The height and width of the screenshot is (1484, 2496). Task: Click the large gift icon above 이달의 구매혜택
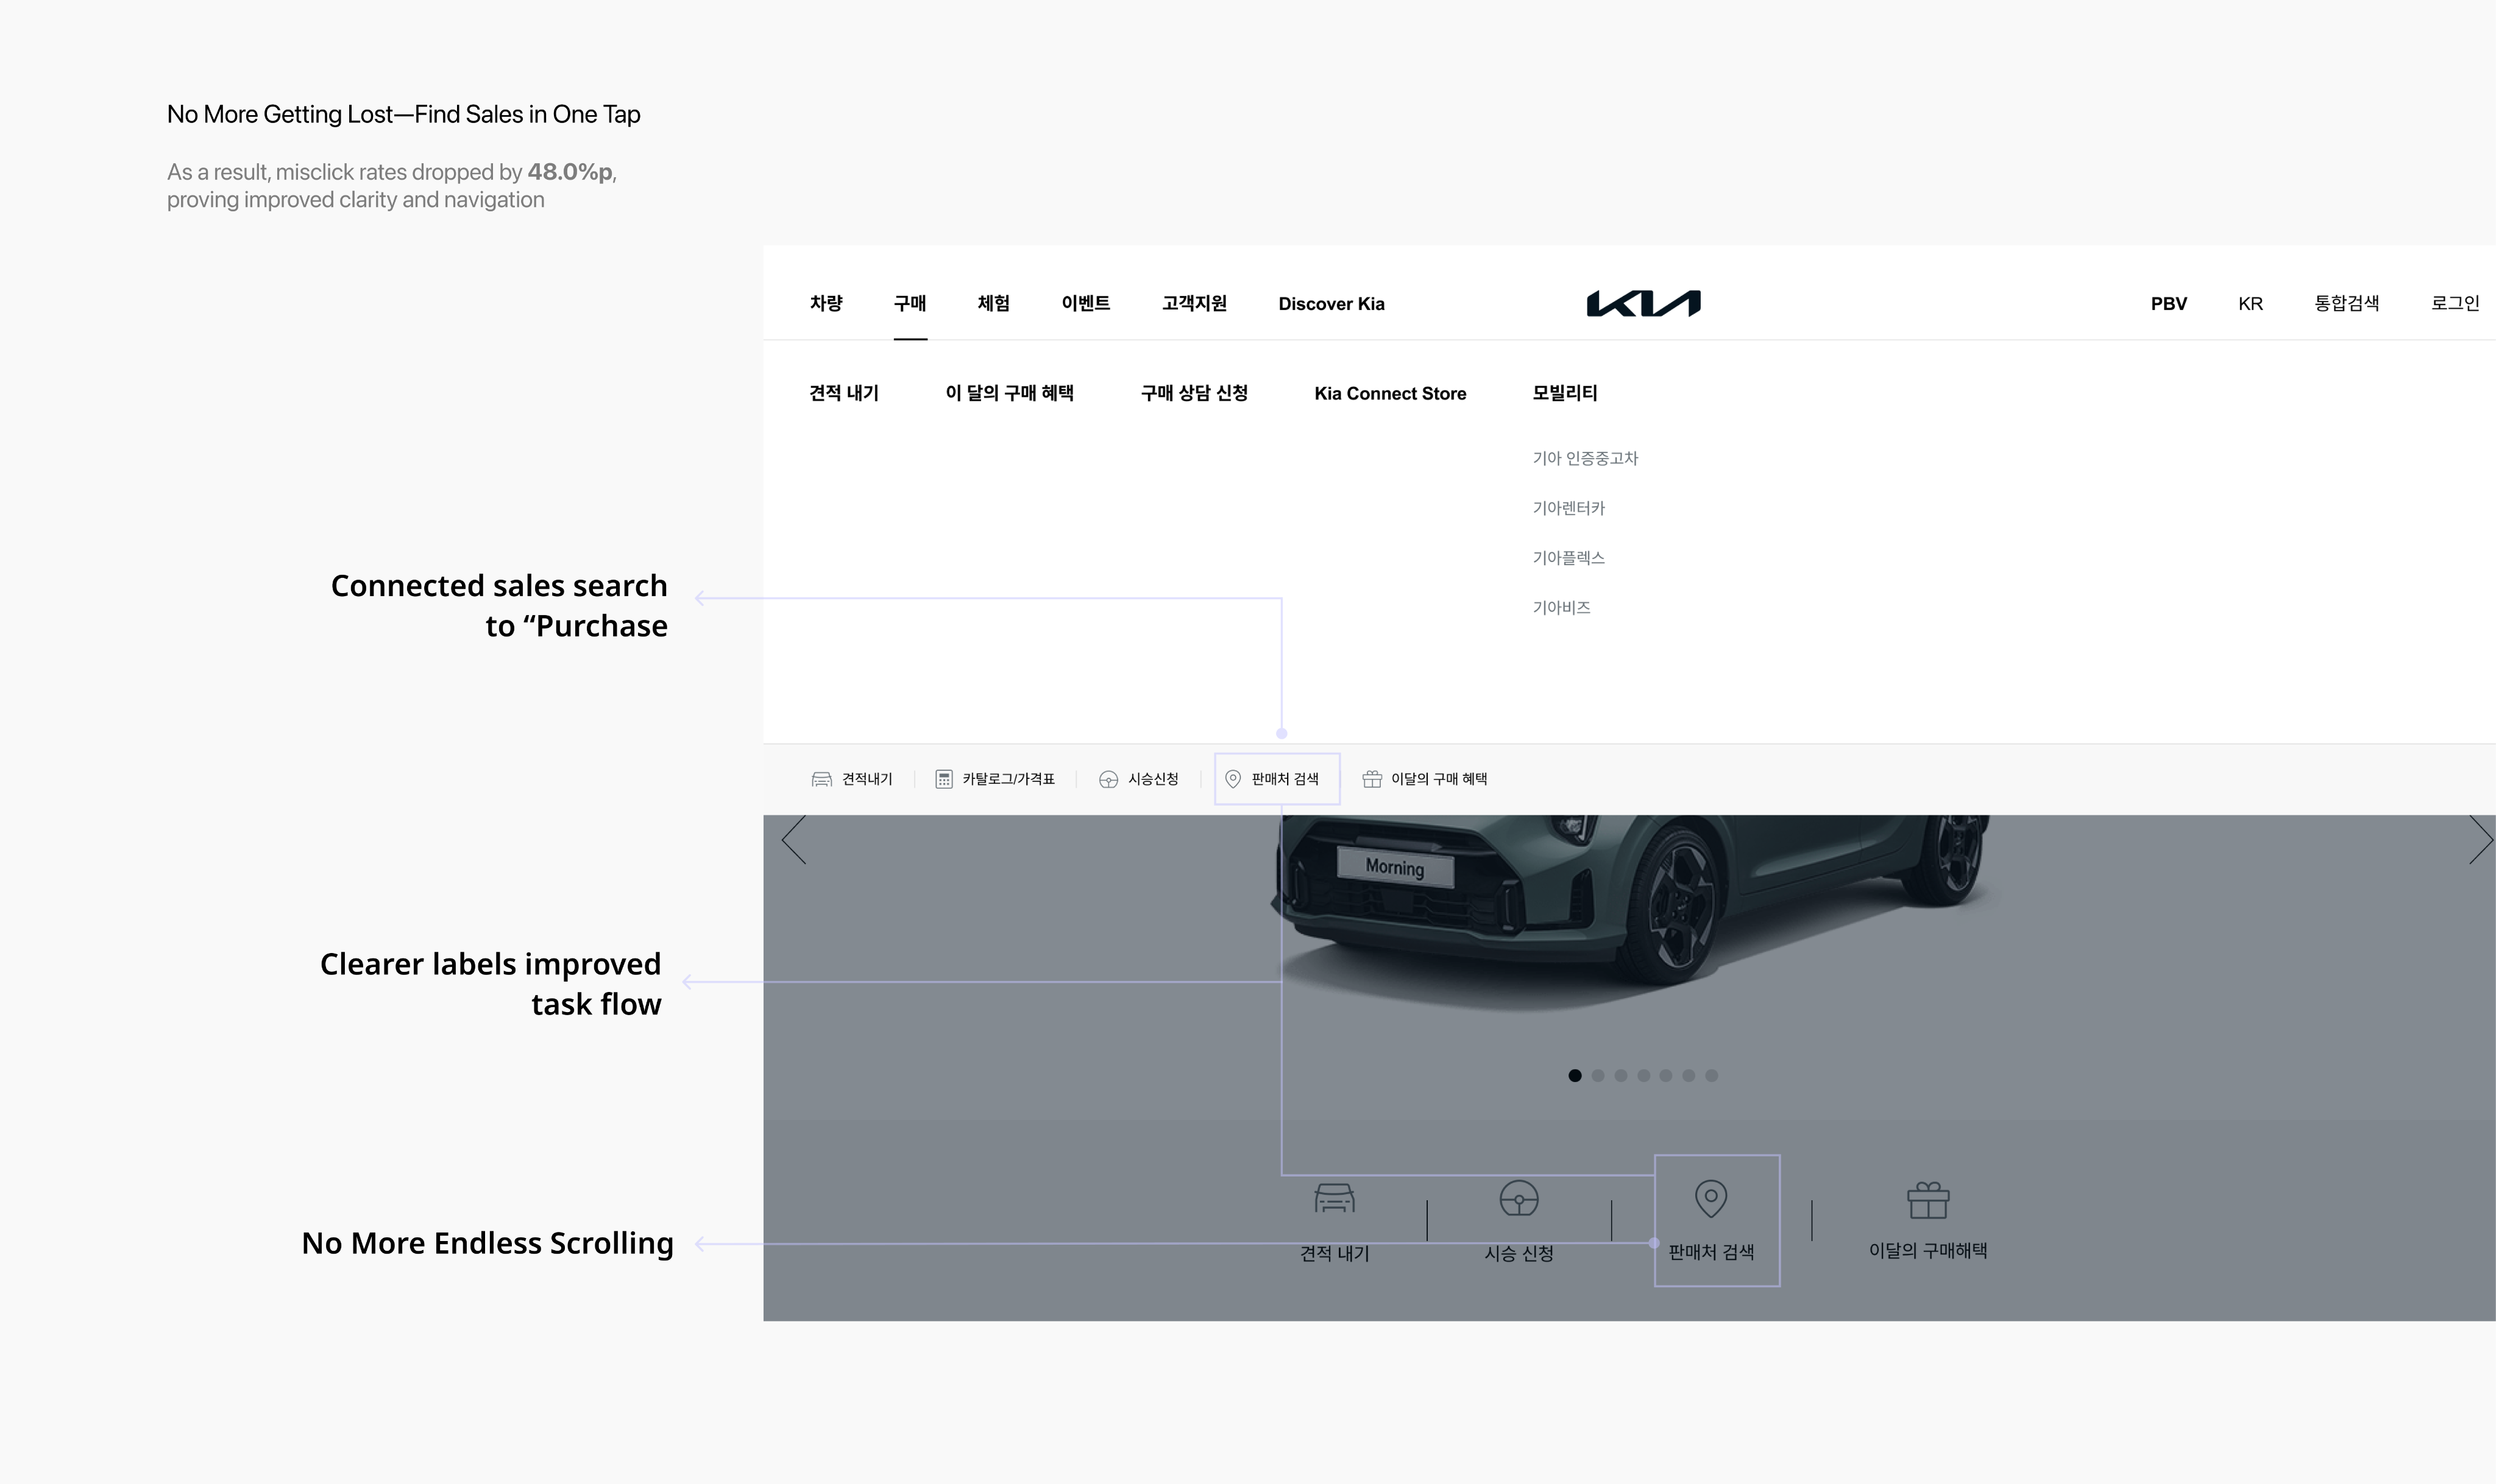tap(1928, 1200)
